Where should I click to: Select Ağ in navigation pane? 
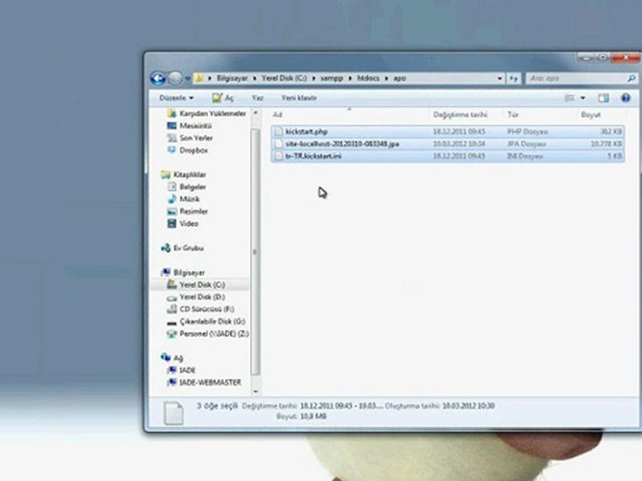pyautogui.click(x=172, y=358)
